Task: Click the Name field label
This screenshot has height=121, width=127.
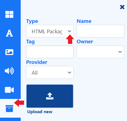Action: (x=84, y=21)
